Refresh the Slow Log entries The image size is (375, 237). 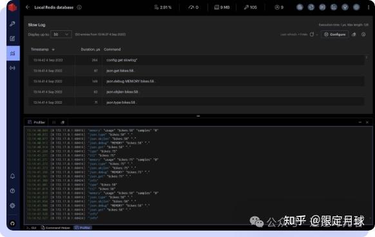(x=312, y=34)
